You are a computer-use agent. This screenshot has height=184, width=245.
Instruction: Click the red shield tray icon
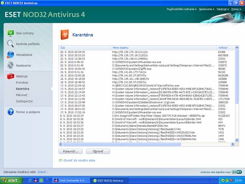pyautogui.click(x=231, y=180)
